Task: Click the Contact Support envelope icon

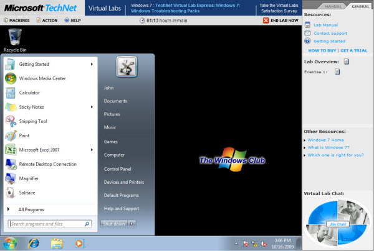Action: coord(308,33)
